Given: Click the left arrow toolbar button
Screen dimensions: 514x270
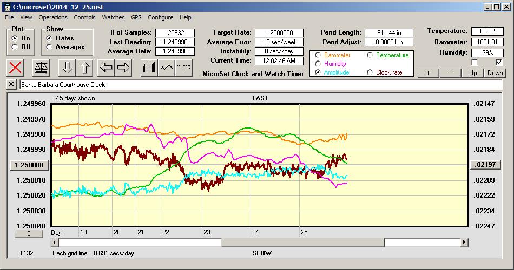Looking at the screenshot, I should 106,67.
